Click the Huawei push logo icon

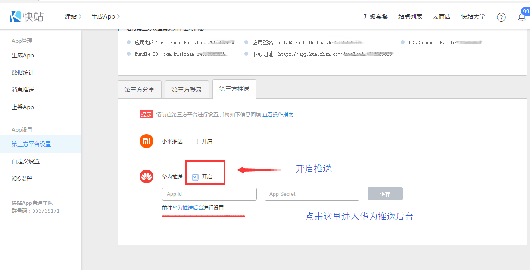click(147, 176)
